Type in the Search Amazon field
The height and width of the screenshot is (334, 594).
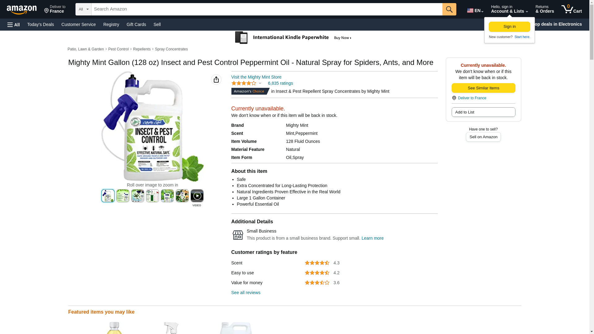pyautogui.click(x=267, y=9)
